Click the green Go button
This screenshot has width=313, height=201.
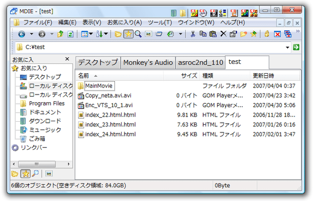click(296, 47)
